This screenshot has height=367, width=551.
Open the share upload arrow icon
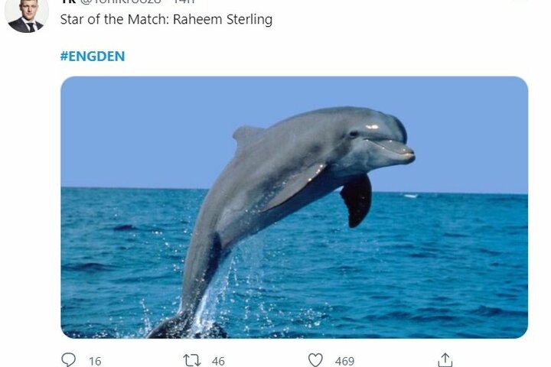pyautogui.click(x=445, y=360)
